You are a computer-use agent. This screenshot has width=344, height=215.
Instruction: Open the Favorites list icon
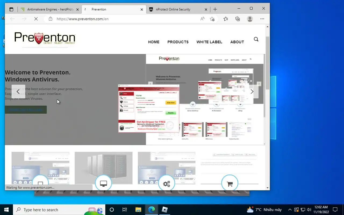coord(226,19)
